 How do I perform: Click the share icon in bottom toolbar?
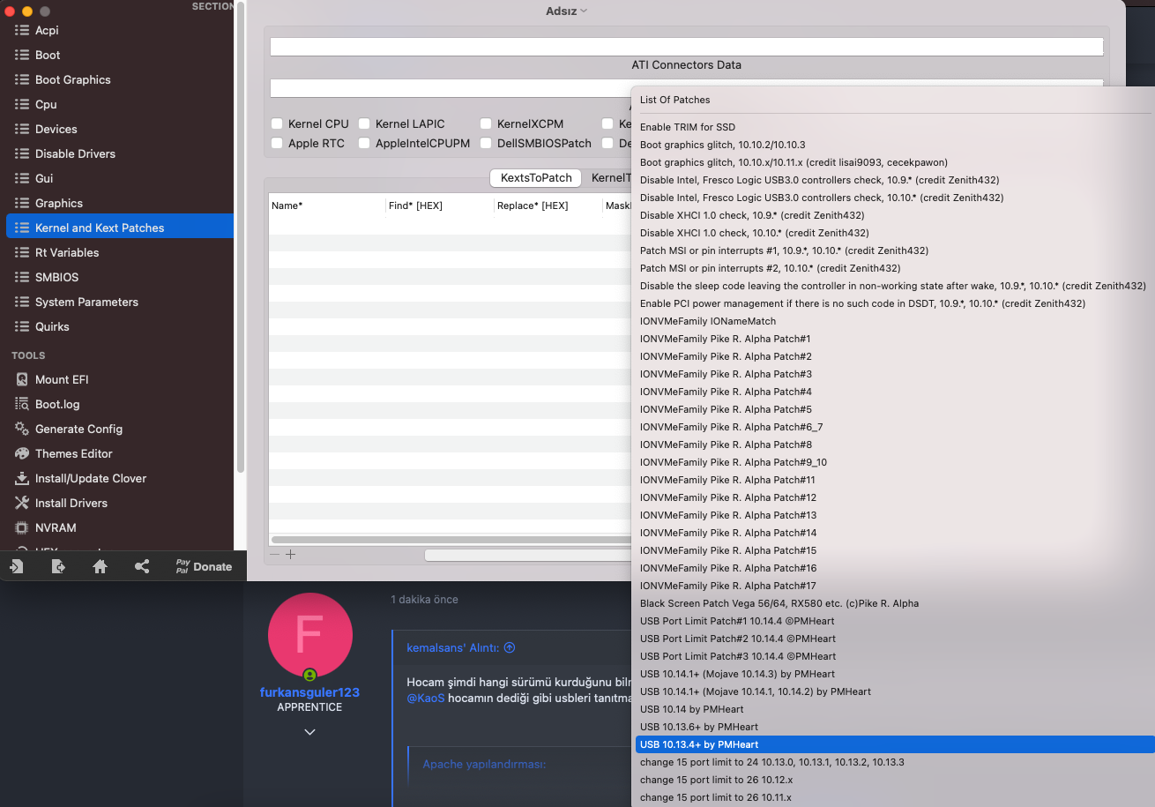142,567
